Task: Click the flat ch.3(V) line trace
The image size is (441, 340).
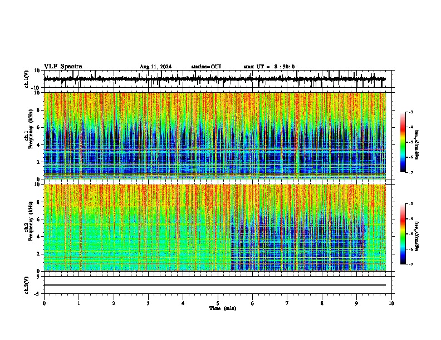Action: [215, 285]
